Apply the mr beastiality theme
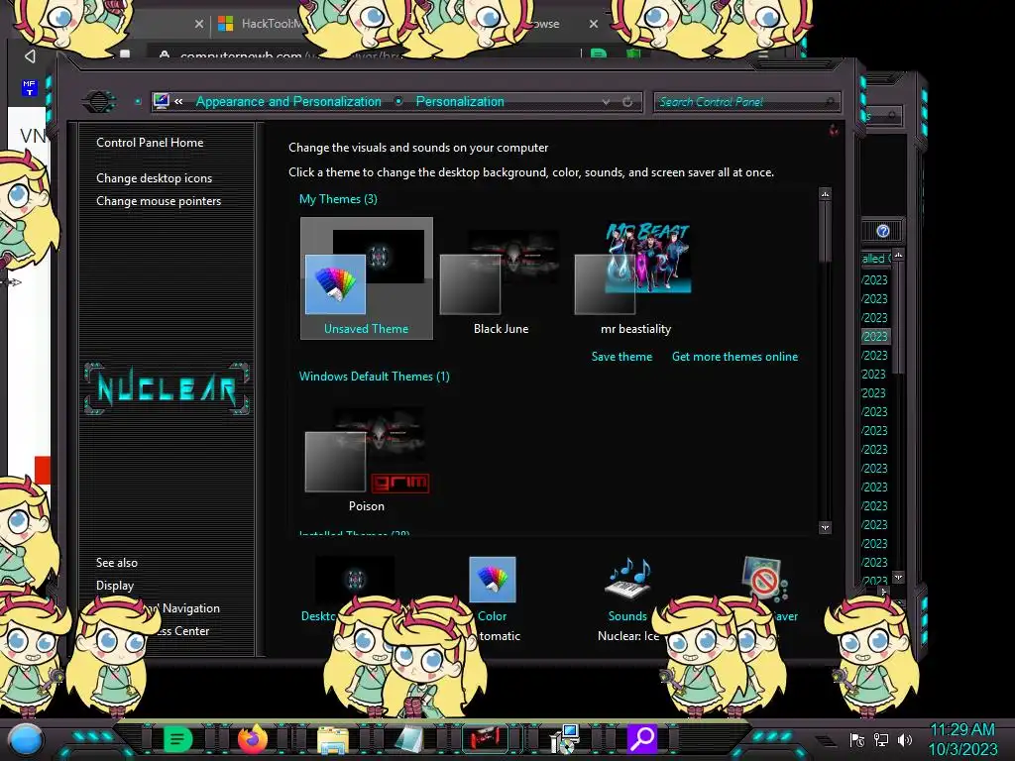The height and width of the screenshot is (761, 1015). 635,277
